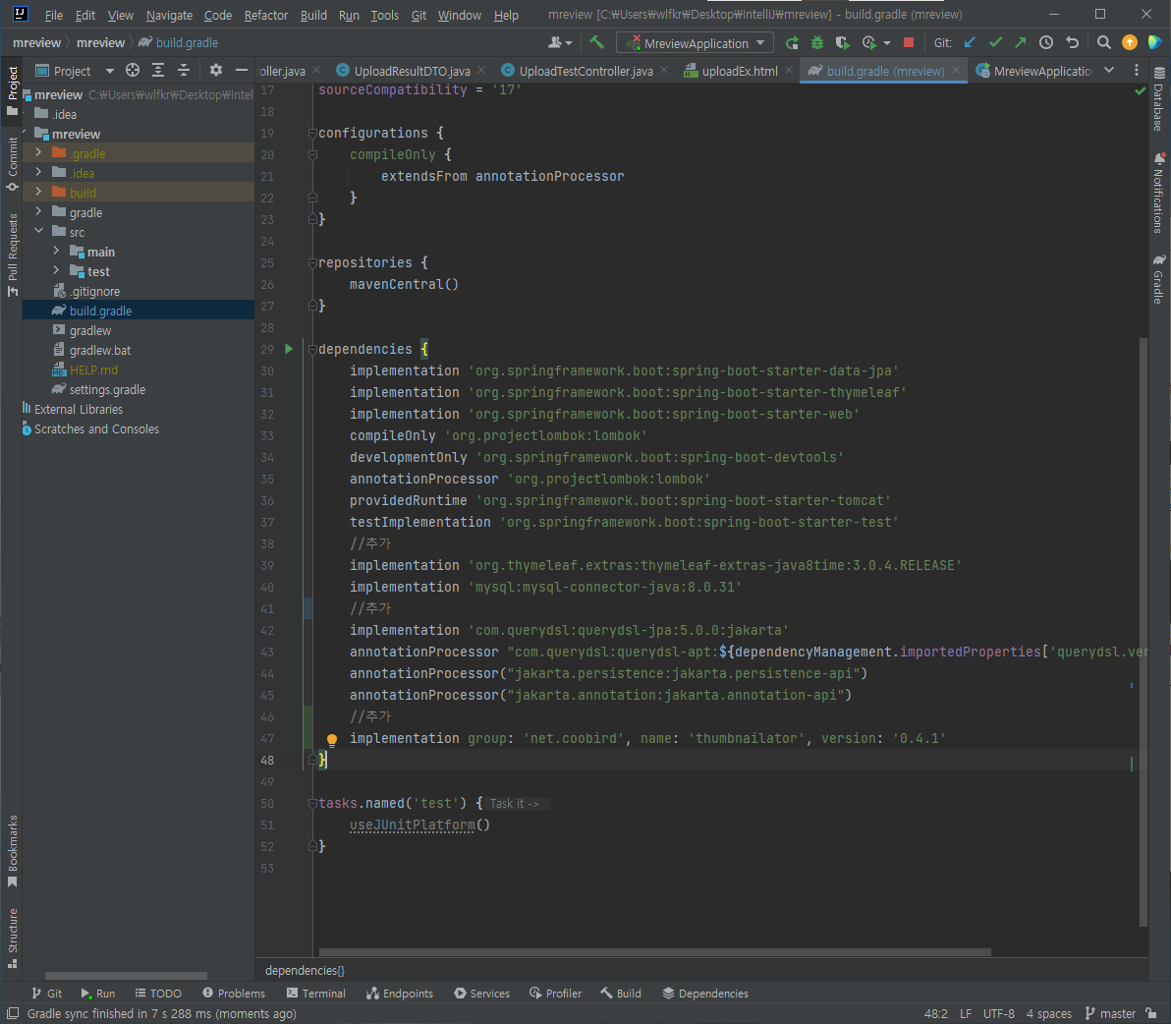This screenshot has width=1171, height=1024.
Task: Toggle file read-only lock icon
Action: pyautogui.click(x=1152, y=1013)
